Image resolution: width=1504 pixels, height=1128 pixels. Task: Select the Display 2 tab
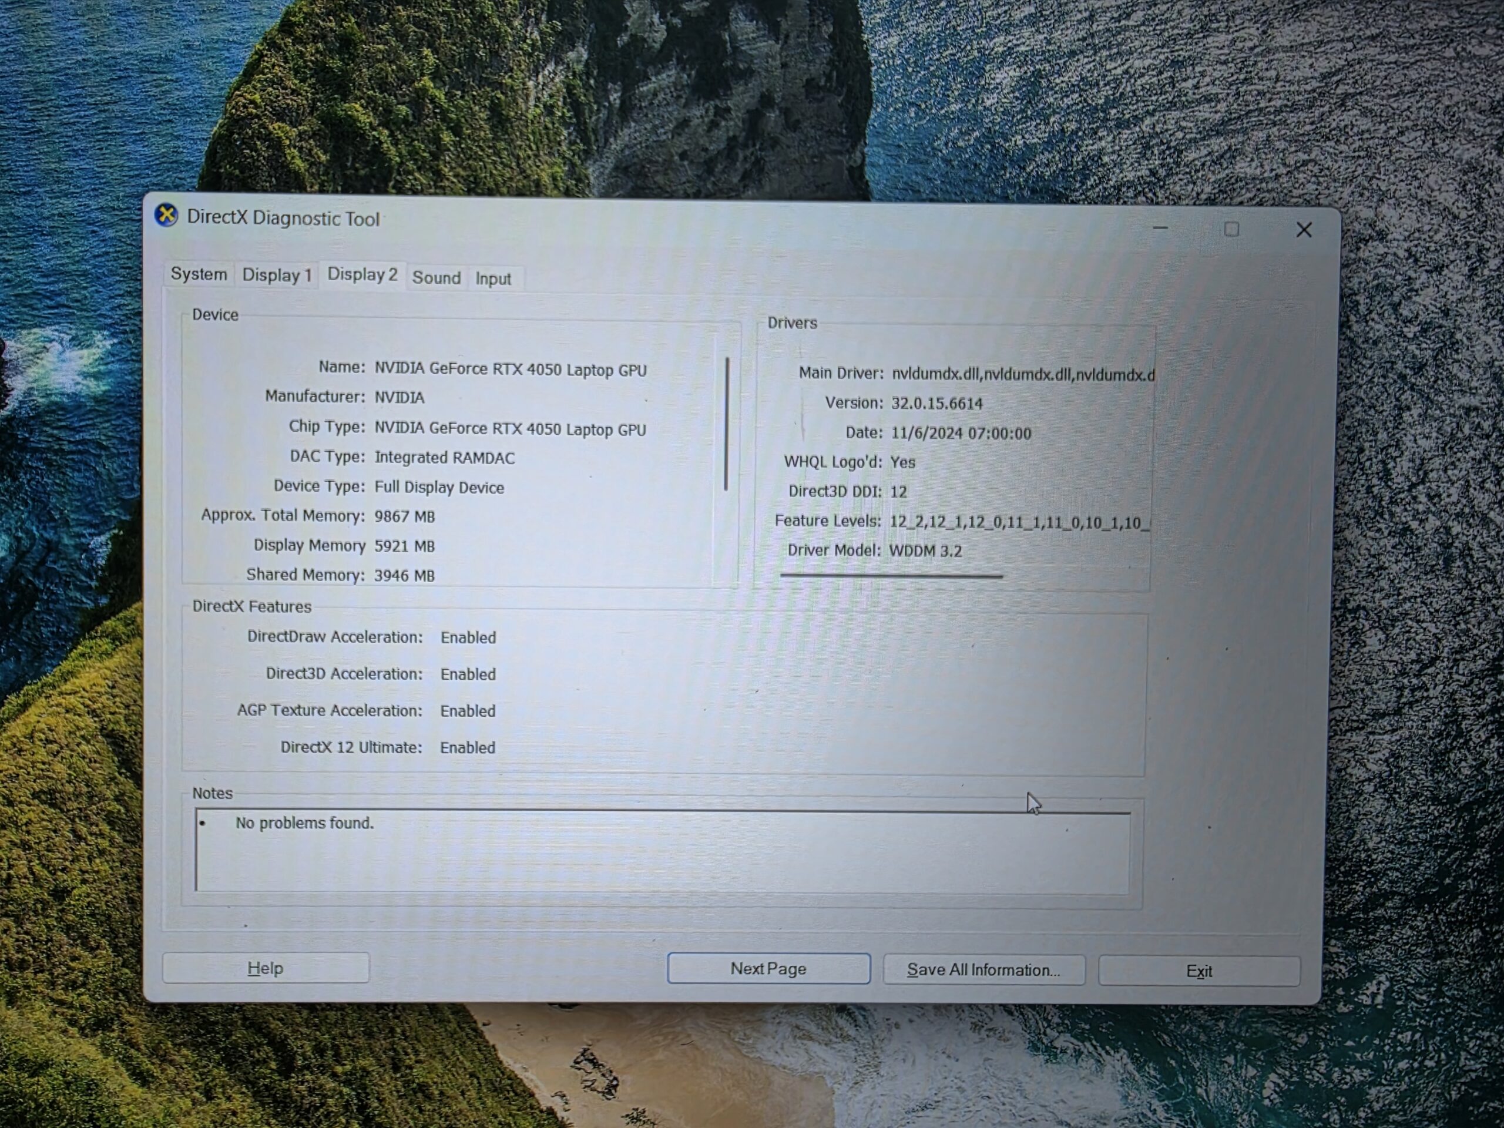(362, 274)
